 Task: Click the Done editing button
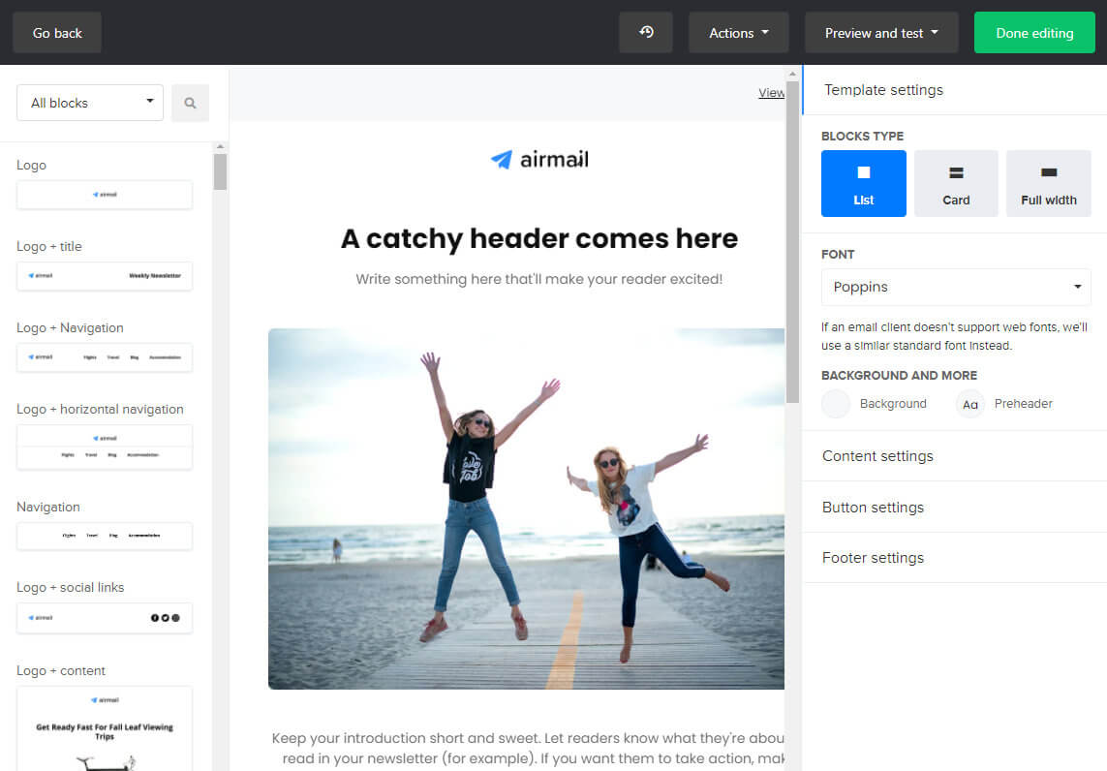click(1034, 32)
